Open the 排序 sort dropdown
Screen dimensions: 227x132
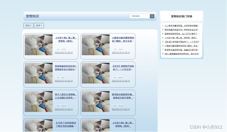coord(39,26)
